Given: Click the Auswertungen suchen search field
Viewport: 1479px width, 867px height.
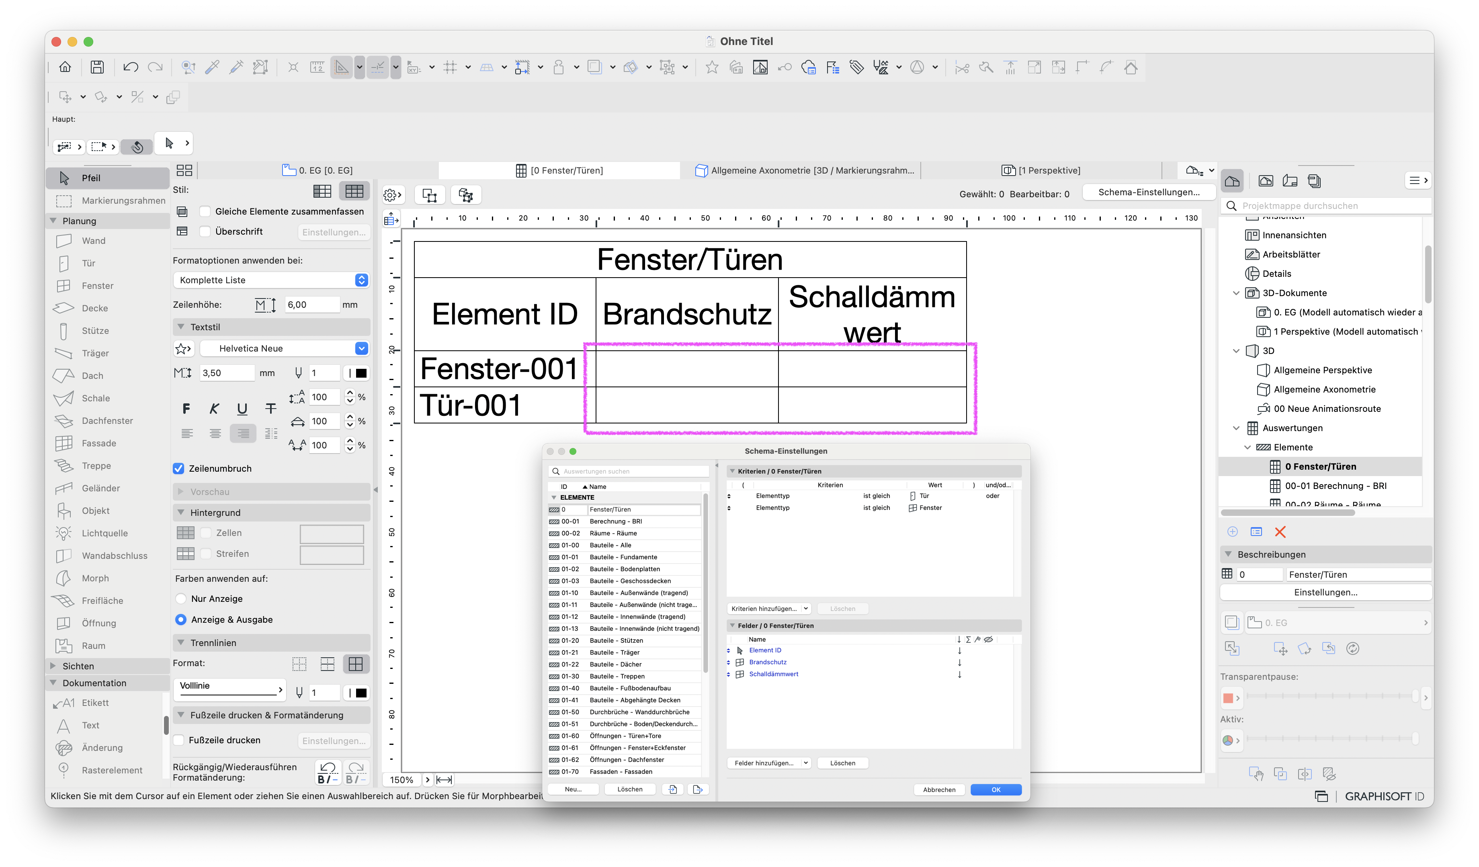Looking at the screenshot, I should tap(629, 471).
